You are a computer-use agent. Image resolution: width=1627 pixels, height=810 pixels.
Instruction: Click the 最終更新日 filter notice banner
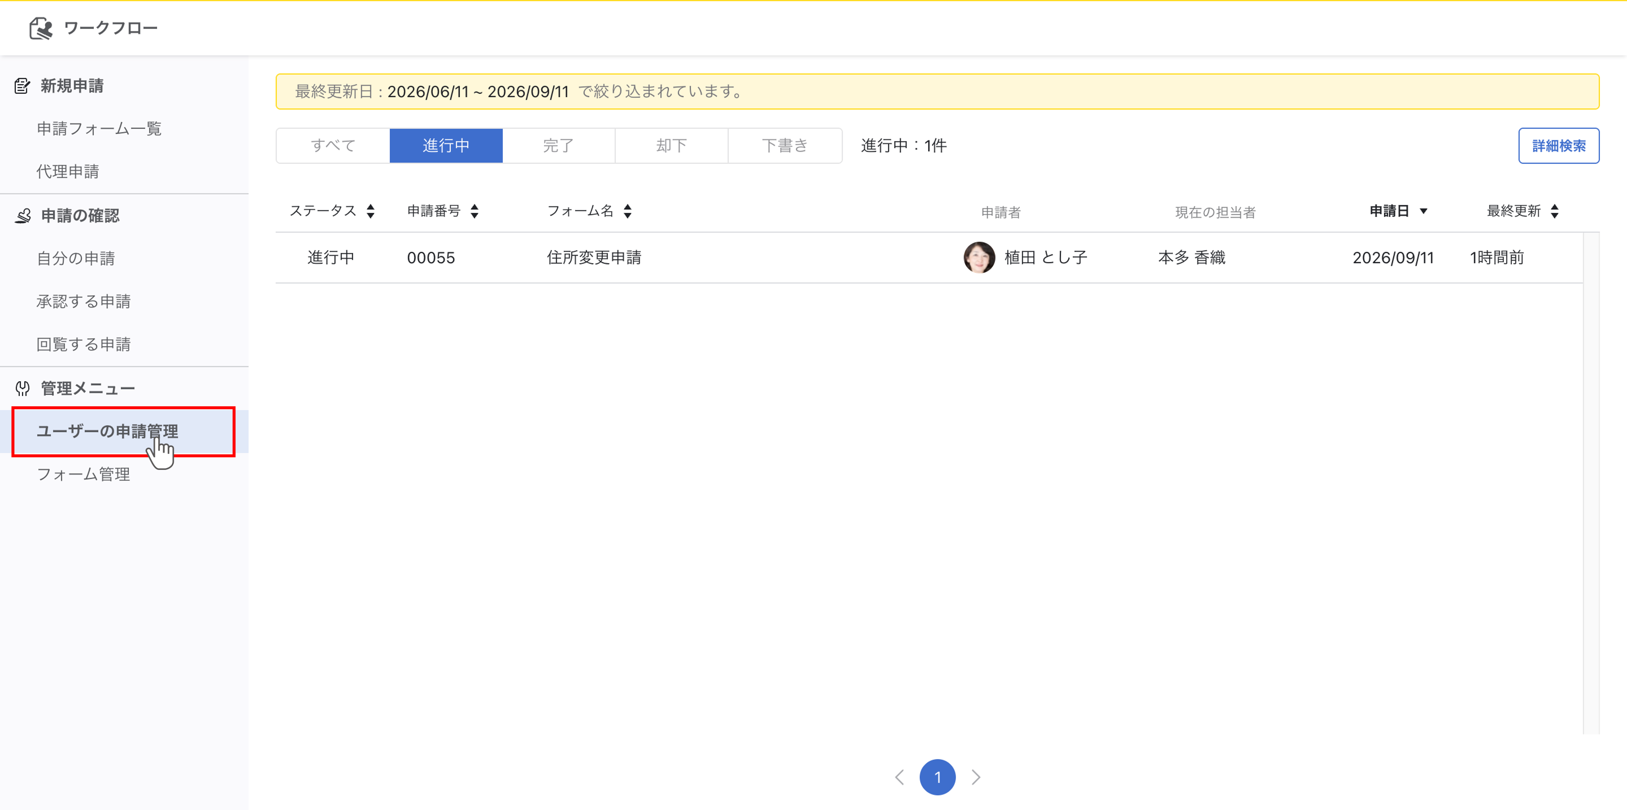[x=937, y=92]
